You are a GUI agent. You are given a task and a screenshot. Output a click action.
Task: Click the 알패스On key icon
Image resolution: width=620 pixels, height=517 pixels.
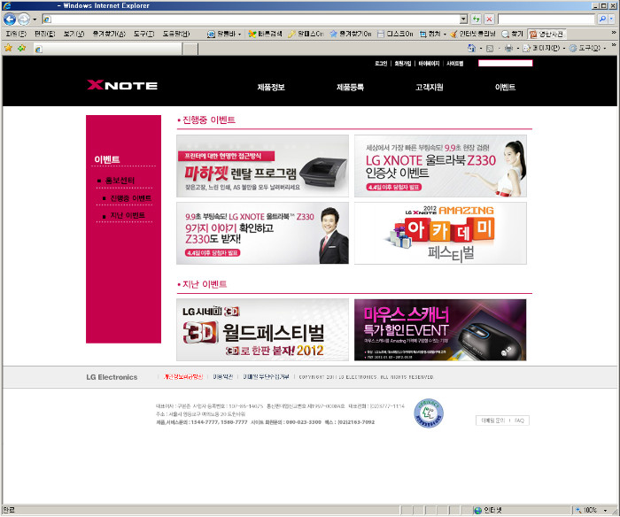(291, 35)
